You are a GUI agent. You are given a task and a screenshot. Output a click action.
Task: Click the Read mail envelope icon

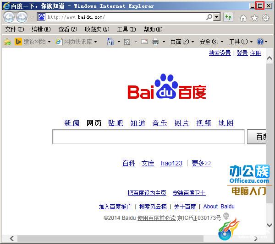point(144,42)
